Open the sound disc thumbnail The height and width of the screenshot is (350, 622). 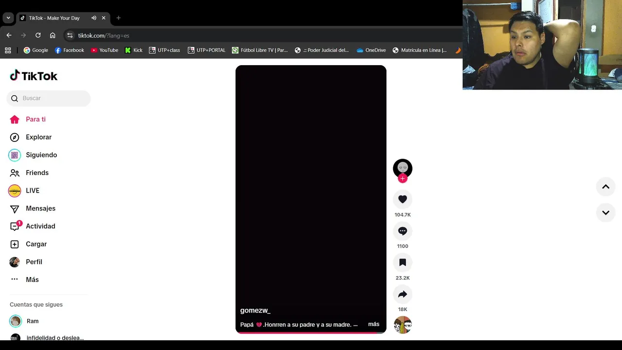pyautogui.click(x=402, y=325)
